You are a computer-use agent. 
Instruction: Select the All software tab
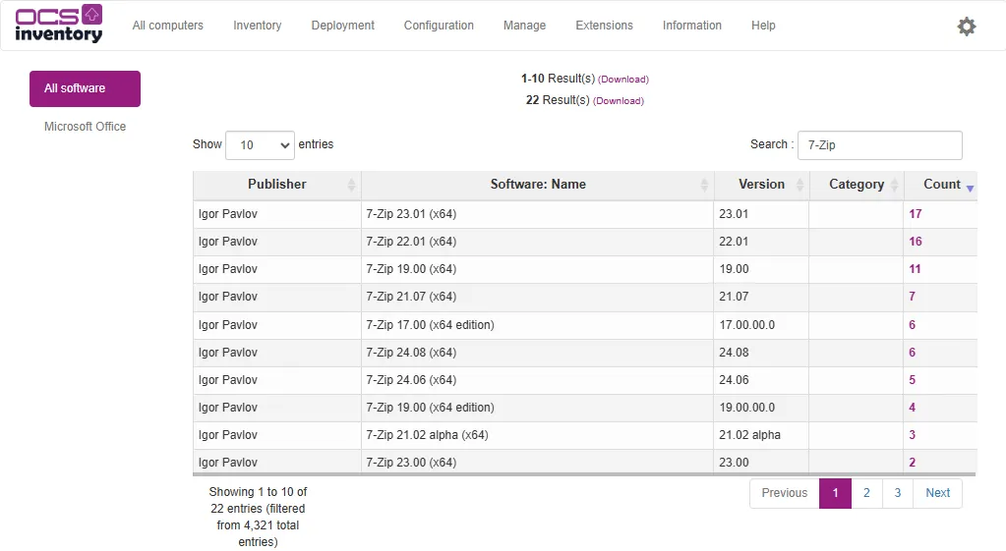[85, 88]
